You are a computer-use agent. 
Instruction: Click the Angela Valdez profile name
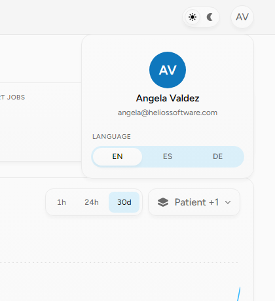tap(168, 98)
